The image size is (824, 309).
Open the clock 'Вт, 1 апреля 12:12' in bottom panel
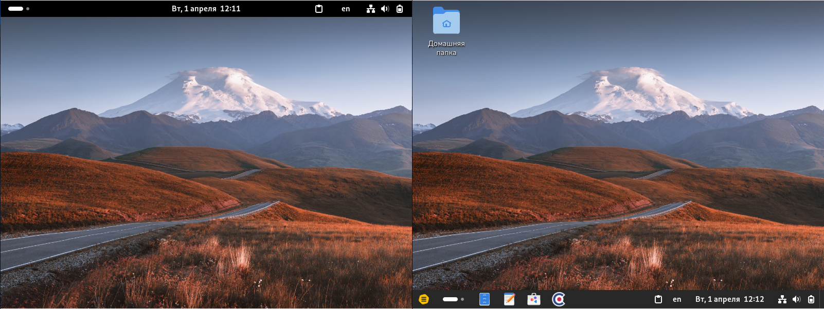pos(730,299)
